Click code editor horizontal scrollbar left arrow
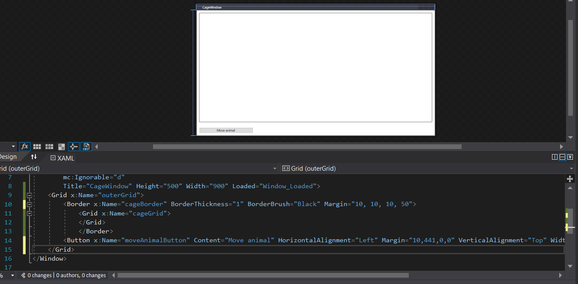 tap(113, 275)
